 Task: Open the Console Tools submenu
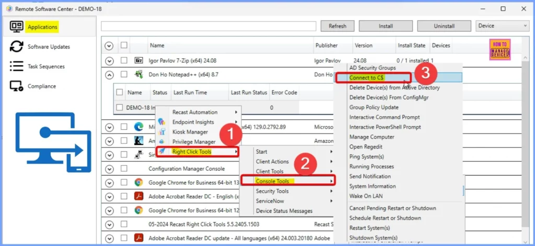tap(288, 181)
